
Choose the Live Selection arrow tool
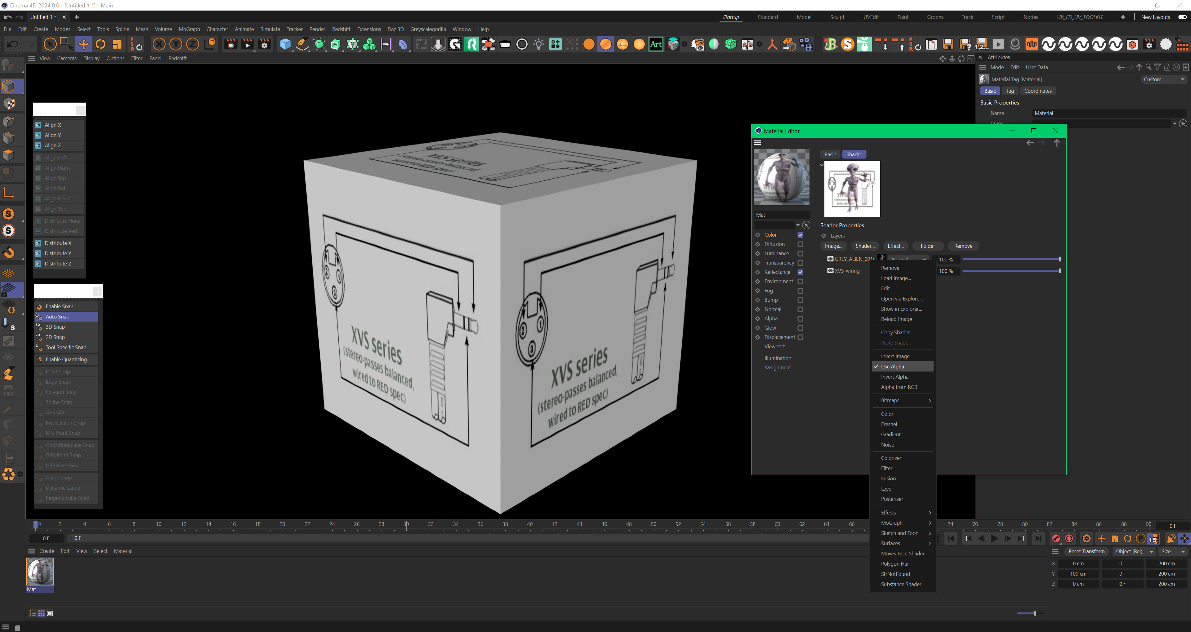pos(50,44)
